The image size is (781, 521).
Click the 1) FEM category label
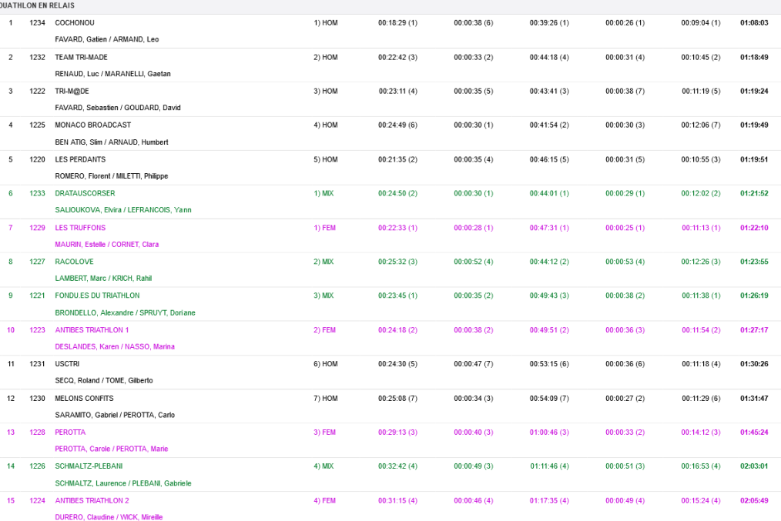pos(325,228)
